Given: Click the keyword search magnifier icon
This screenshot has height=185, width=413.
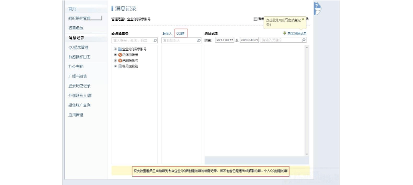Looking at the screenshot, I should point(303,41).
